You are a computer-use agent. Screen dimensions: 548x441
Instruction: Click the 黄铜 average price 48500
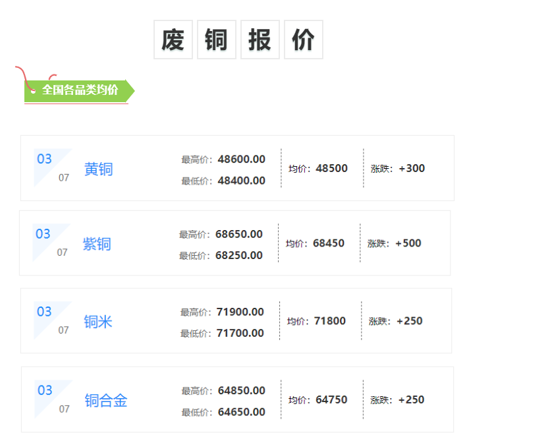(331, 169)
